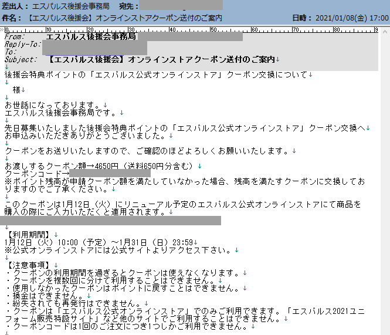Click the line 後援会特典ポイントの…クーポン交換について
Image resolution: width=390 pixels, height=335 pixels.
tap(158, 75)
